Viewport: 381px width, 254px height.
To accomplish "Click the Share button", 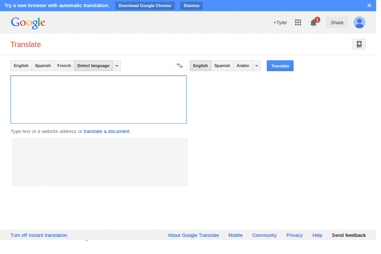I will point(337,22).
